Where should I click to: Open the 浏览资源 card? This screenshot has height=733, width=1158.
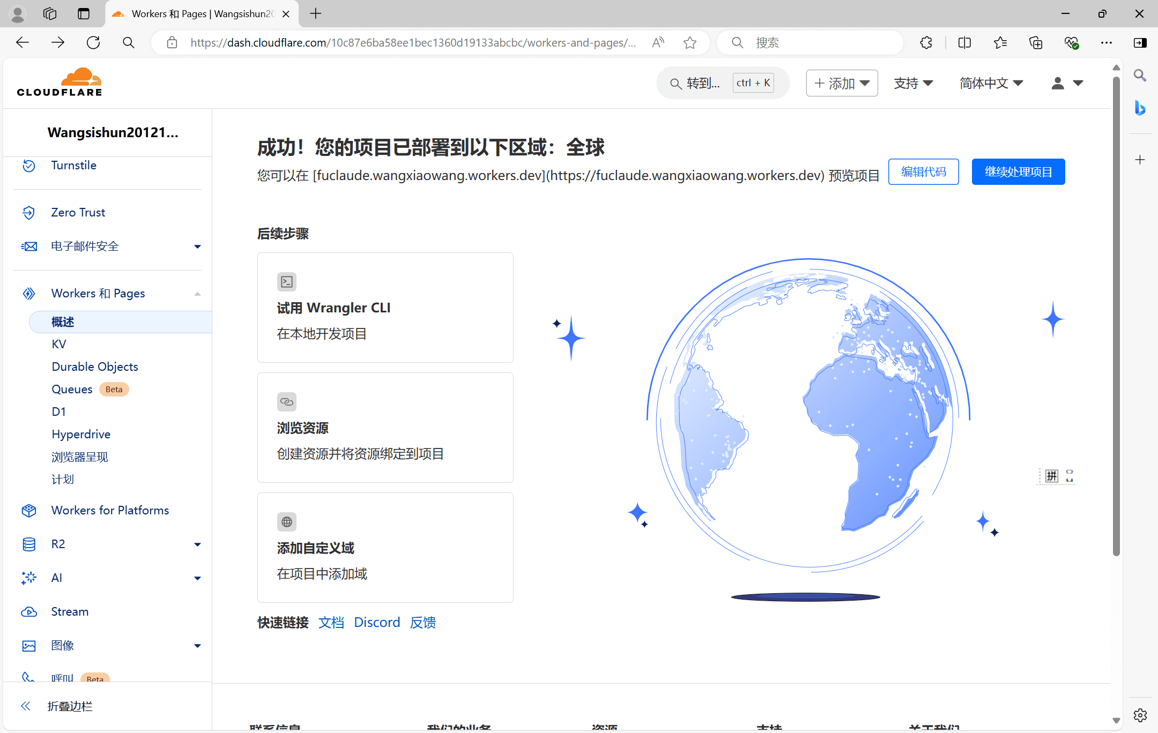tap(385, 428)
